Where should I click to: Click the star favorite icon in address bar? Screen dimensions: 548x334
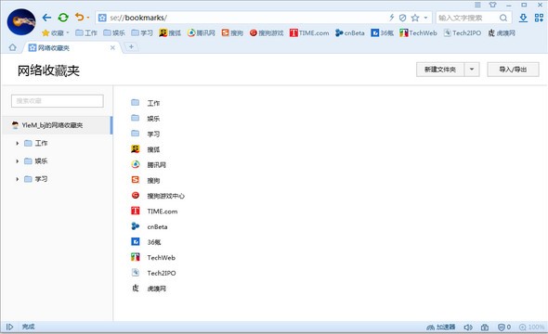tap(415, 18)
